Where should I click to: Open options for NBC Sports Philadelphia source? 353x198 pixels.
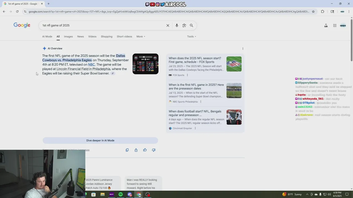click(201, 102)
